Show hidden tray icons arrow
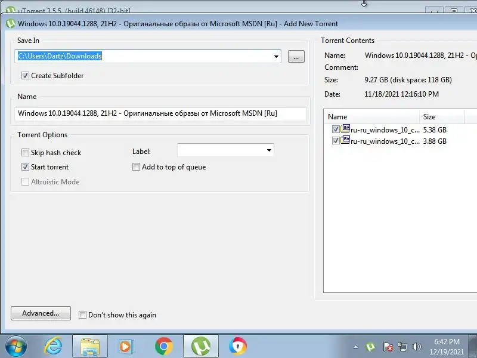This screenshot has width=477, height=358. coord(355,347)
